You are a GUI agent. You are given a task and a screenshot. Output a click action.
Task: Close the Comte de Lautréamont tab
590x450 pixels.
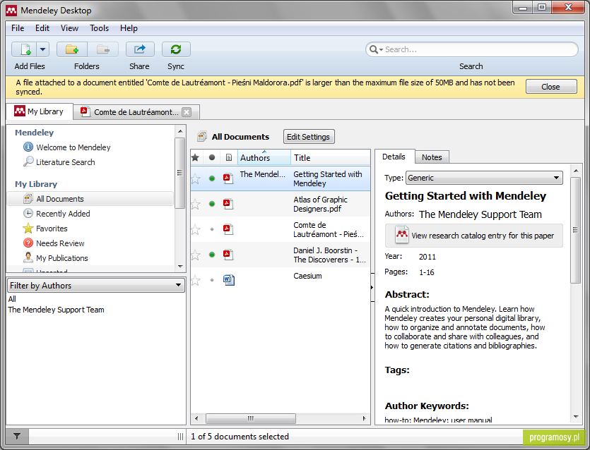[187, 112]
